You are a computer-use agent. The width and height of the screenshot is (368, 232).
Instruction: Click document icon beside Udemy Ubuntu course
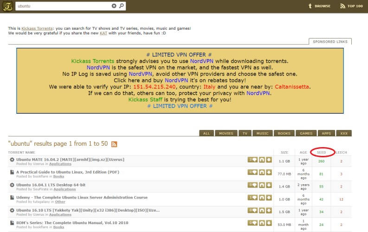coord(12,198)
